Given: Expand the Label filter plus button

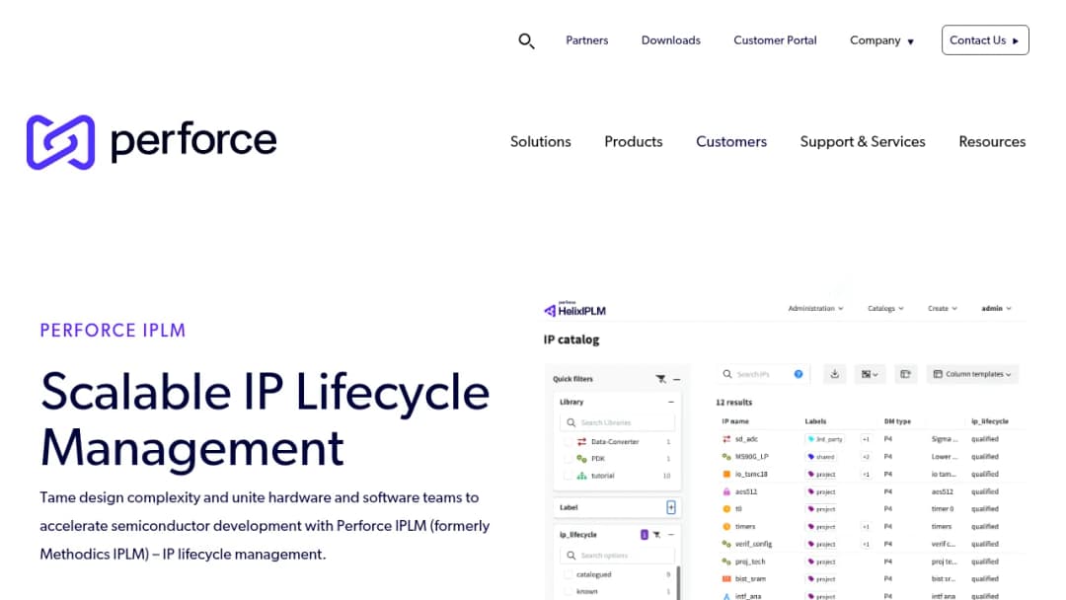Looking at the screenshot, I should pos(671,507).
